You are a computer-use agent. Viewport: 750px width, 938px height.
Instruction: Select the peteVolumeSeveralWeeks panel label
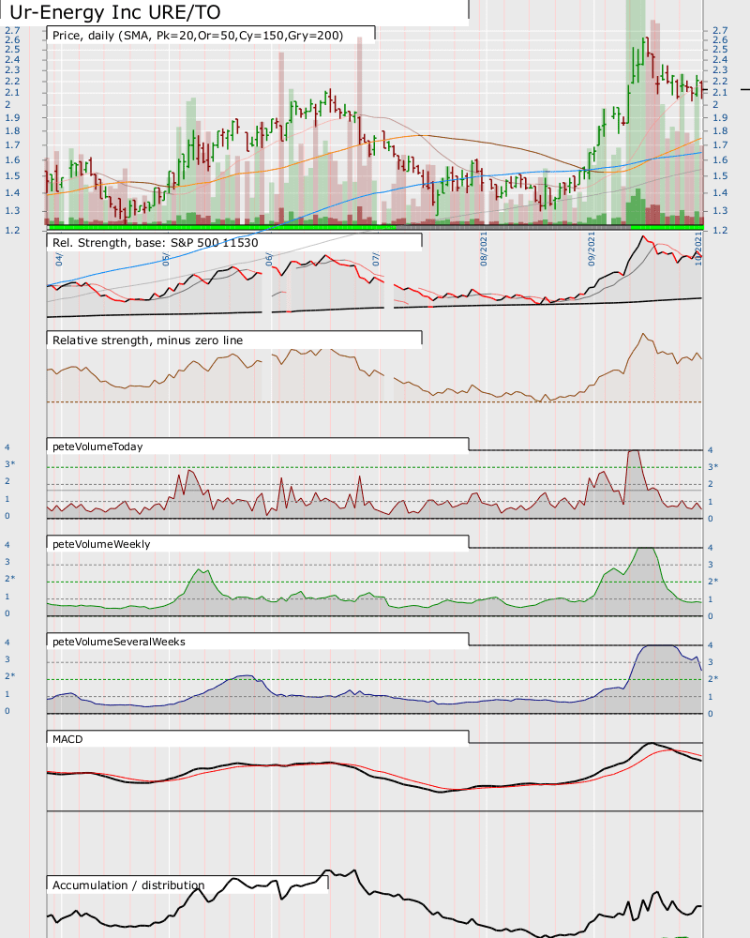[119, 642]
